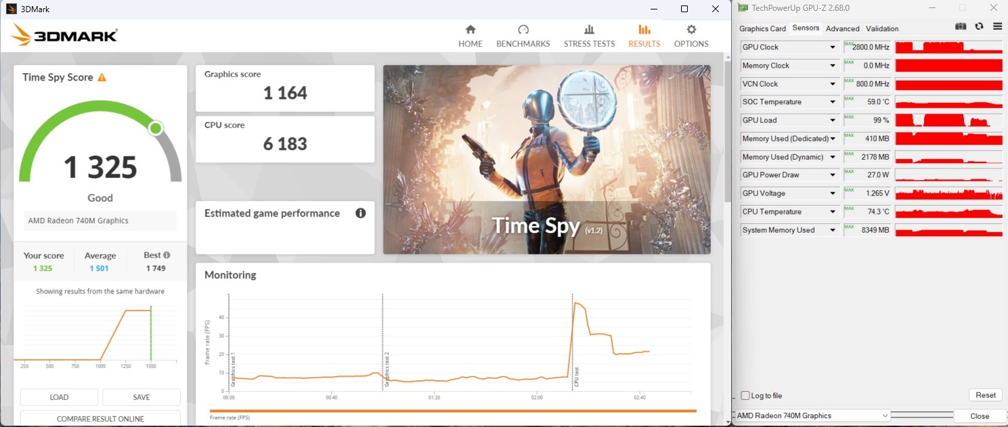Open the GPU-Z hamburger menu
The image size is (1008, 427).
point(997,26)
